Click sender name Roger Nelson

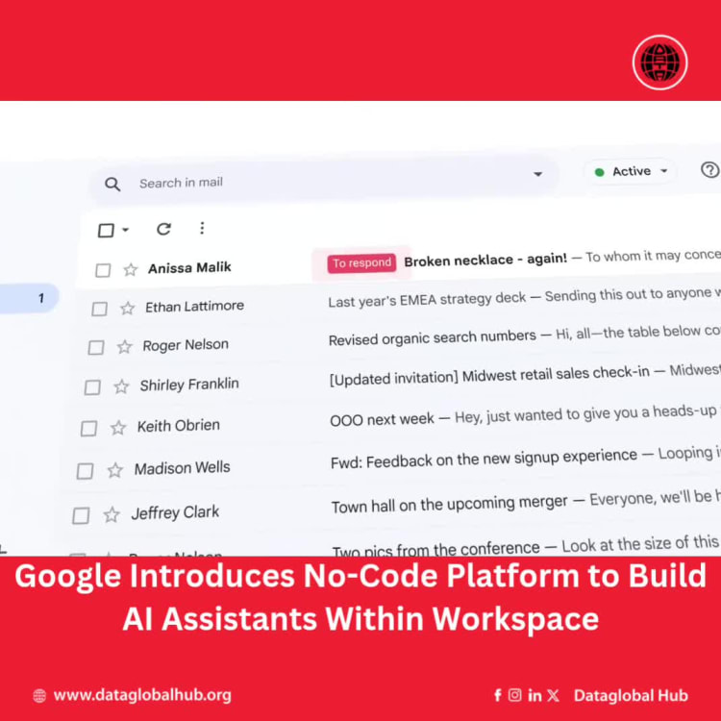pos(186,345)
